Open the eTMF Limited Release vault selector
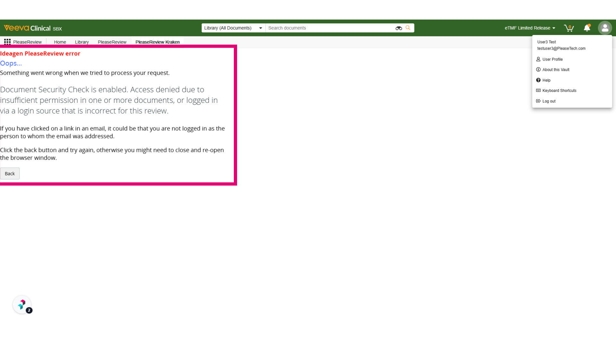The width and height of the screenshot is (616, 346). click(530, 28)
